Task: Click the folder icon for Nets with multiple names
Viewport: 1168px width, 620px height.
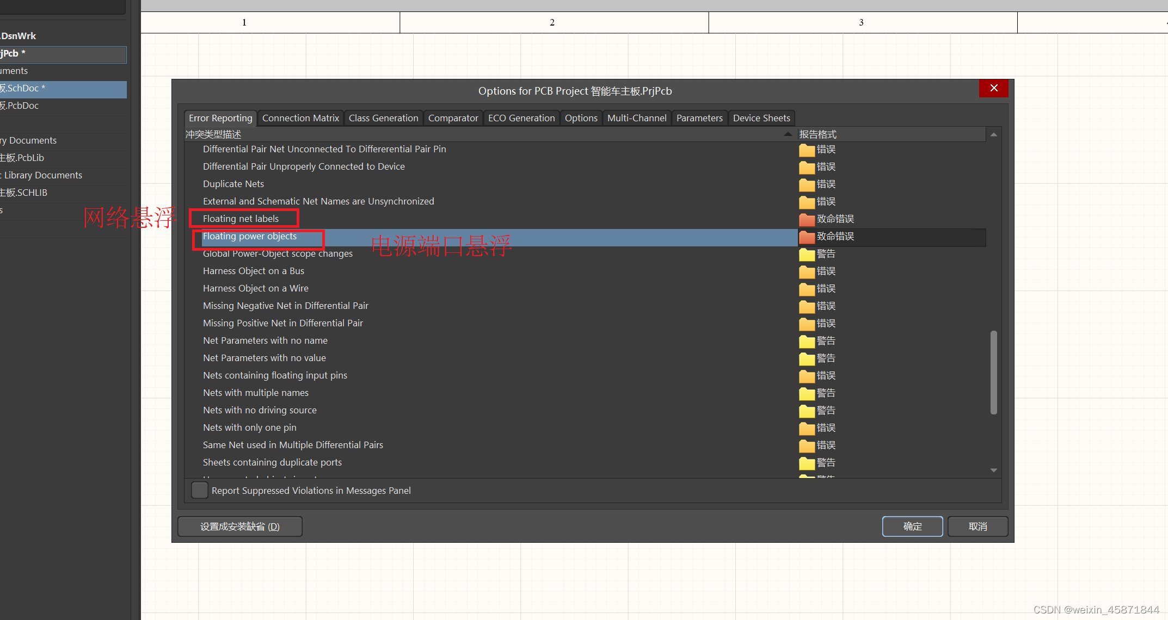Action: click(x=807, y=393)
